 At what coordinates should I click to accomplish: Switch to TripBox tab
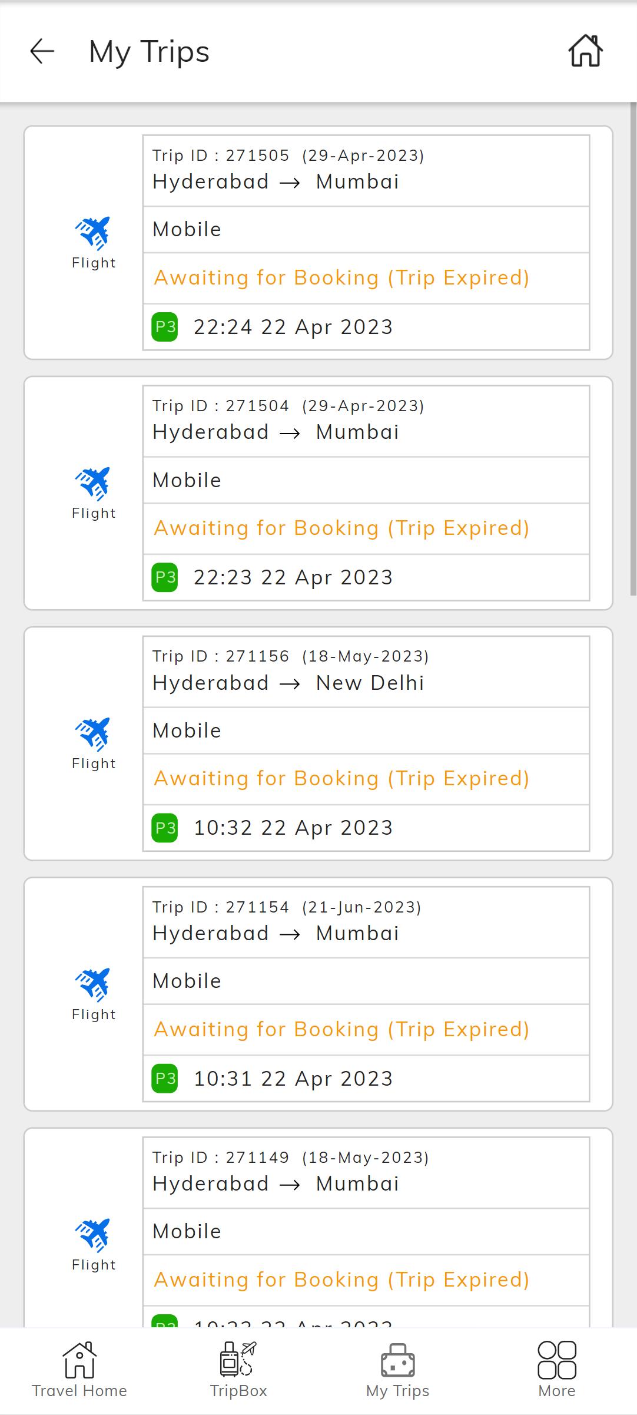[x=238, y=1371]
